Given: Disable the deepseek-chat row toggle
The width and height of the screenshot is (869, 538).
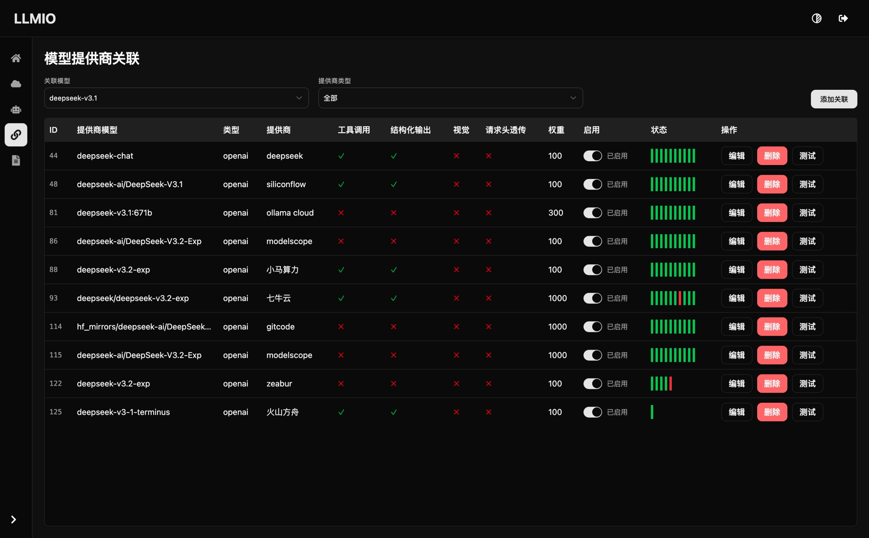Looking at the screenshot, I should pyautogui.click(x=592, y=156).
